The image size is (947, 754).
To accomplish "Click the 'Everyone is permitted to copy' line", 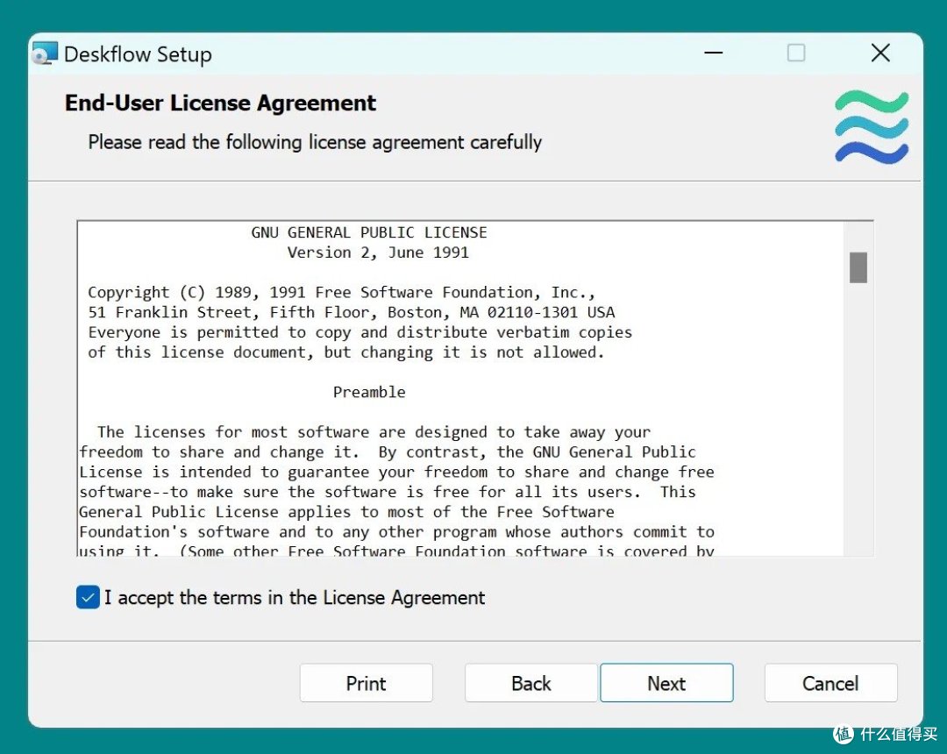I will pyautogui.click(x=360, y=332).
